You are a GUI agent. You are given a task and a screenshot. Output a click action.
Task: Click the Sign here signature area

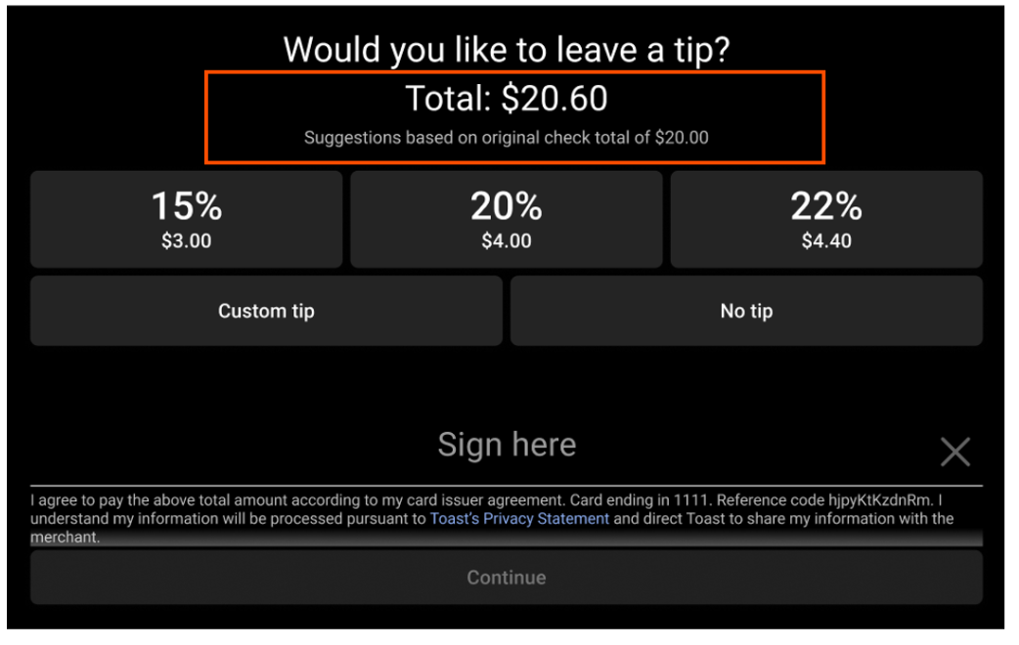click(x=507, y=445)
